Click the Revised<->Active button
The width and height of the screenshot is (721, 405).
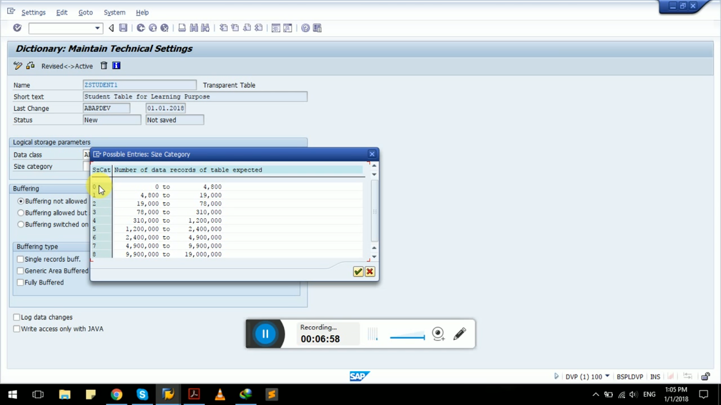point(67,66)
